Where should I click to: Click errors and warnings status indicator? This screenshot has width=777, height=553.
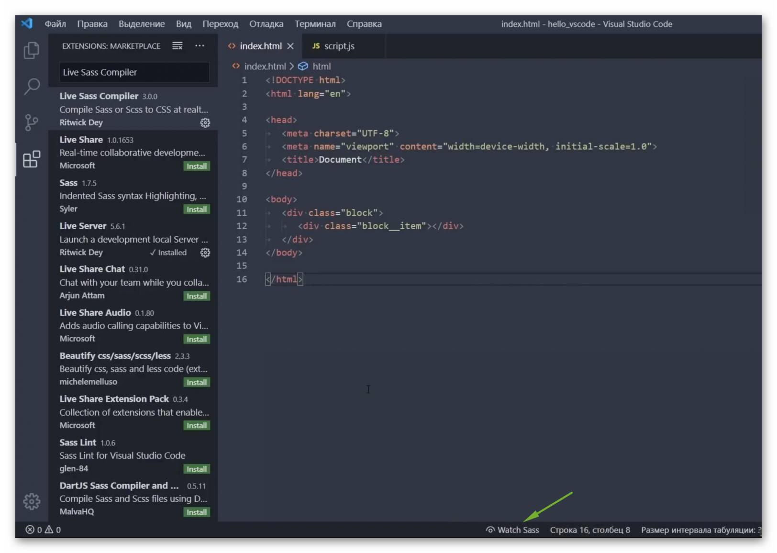(43, 530)
